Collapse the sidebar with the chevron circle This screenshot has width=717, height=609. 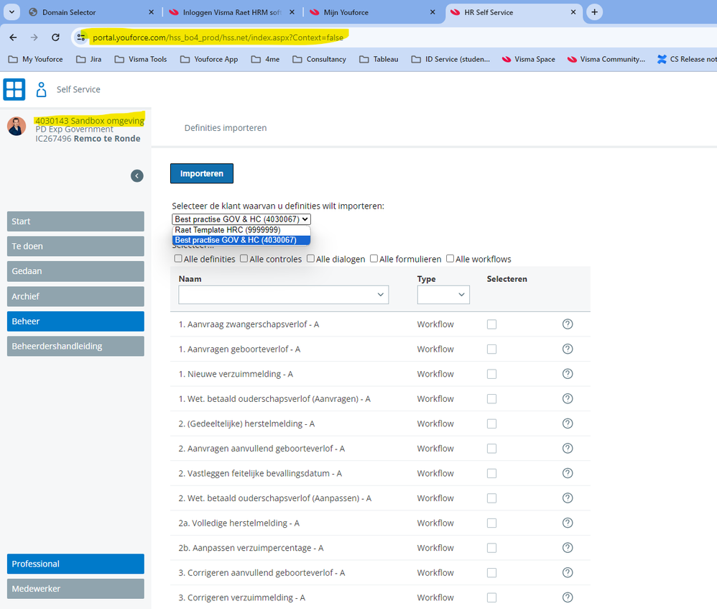[x=137, y=175]
